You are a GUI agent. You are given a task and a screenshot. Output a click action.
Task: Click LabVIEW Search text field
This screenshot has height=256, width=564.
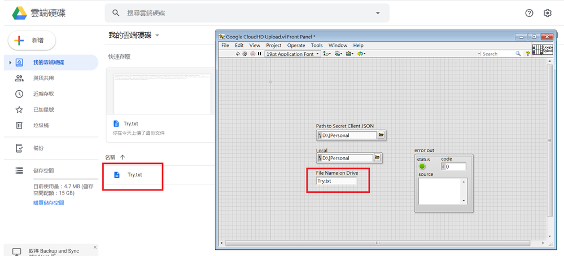(498, 54)
